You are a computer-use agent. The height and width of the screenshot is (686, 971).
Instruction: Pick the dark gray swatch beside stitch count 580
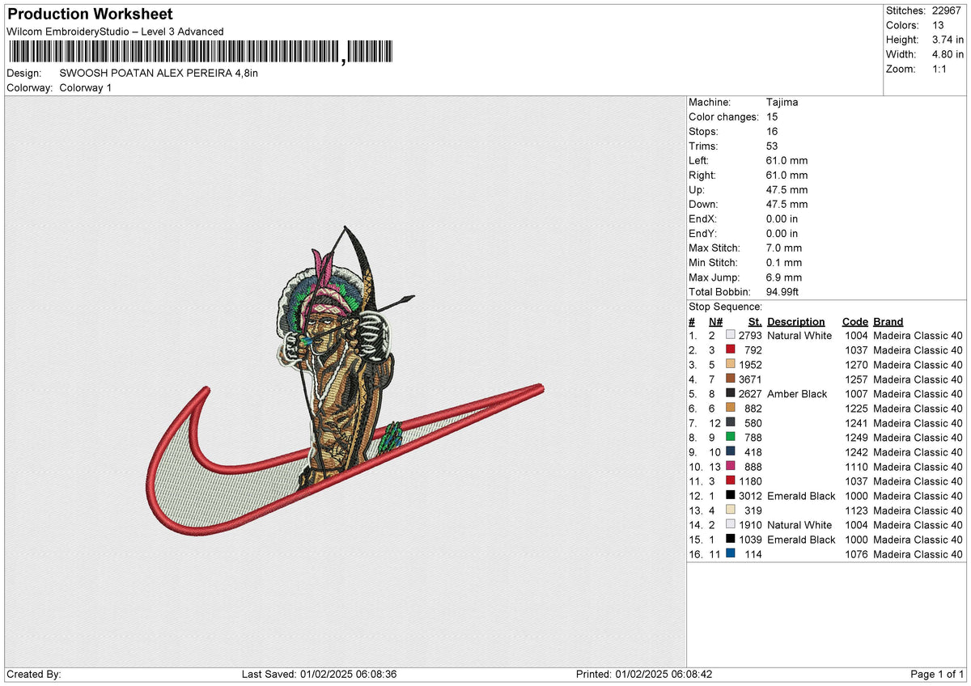(x=731, y=423)
